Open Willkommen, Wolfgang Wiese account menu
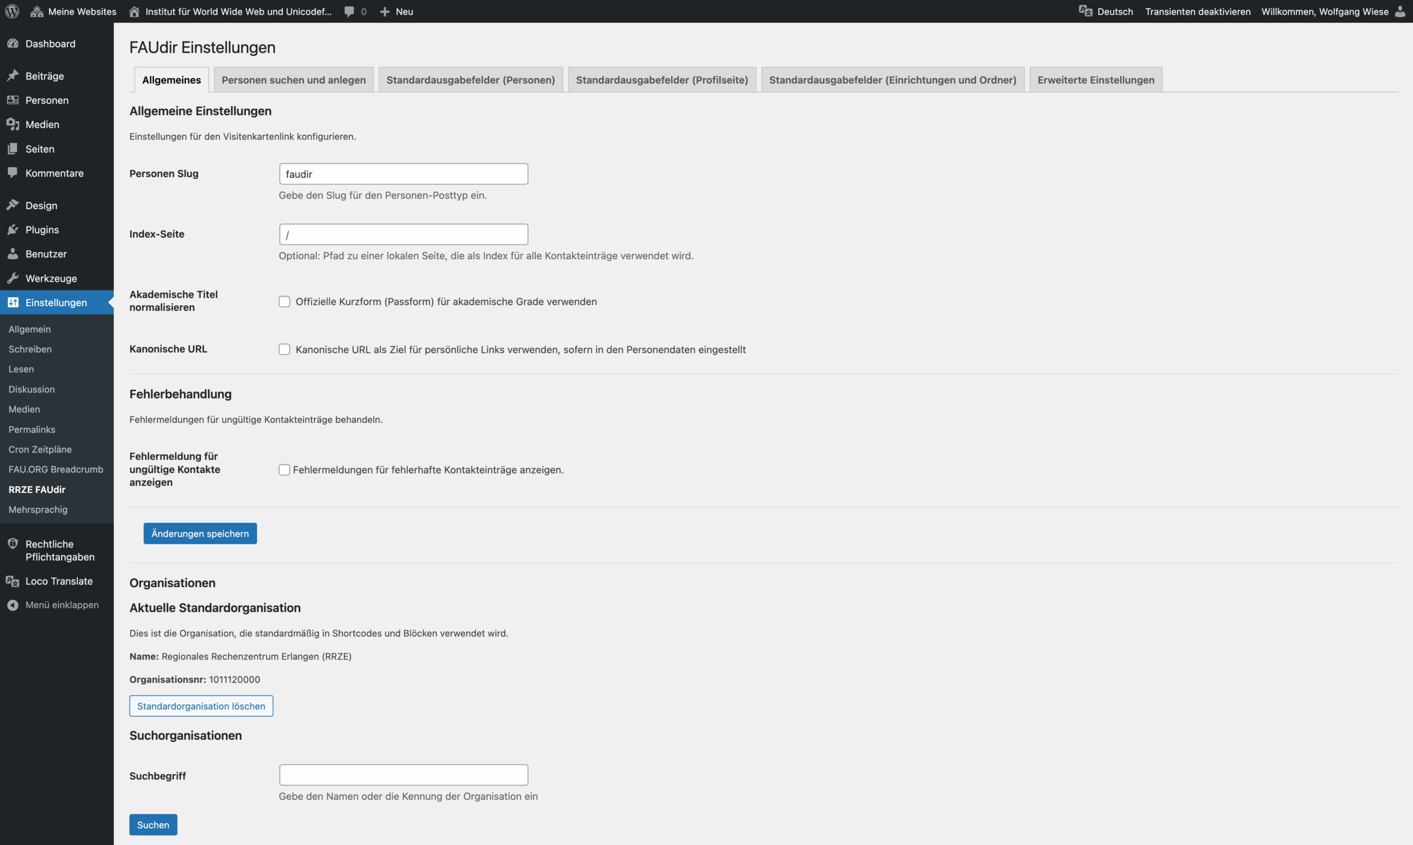The width and height of the screenshot is (1413, 845). pos(1334,12)
